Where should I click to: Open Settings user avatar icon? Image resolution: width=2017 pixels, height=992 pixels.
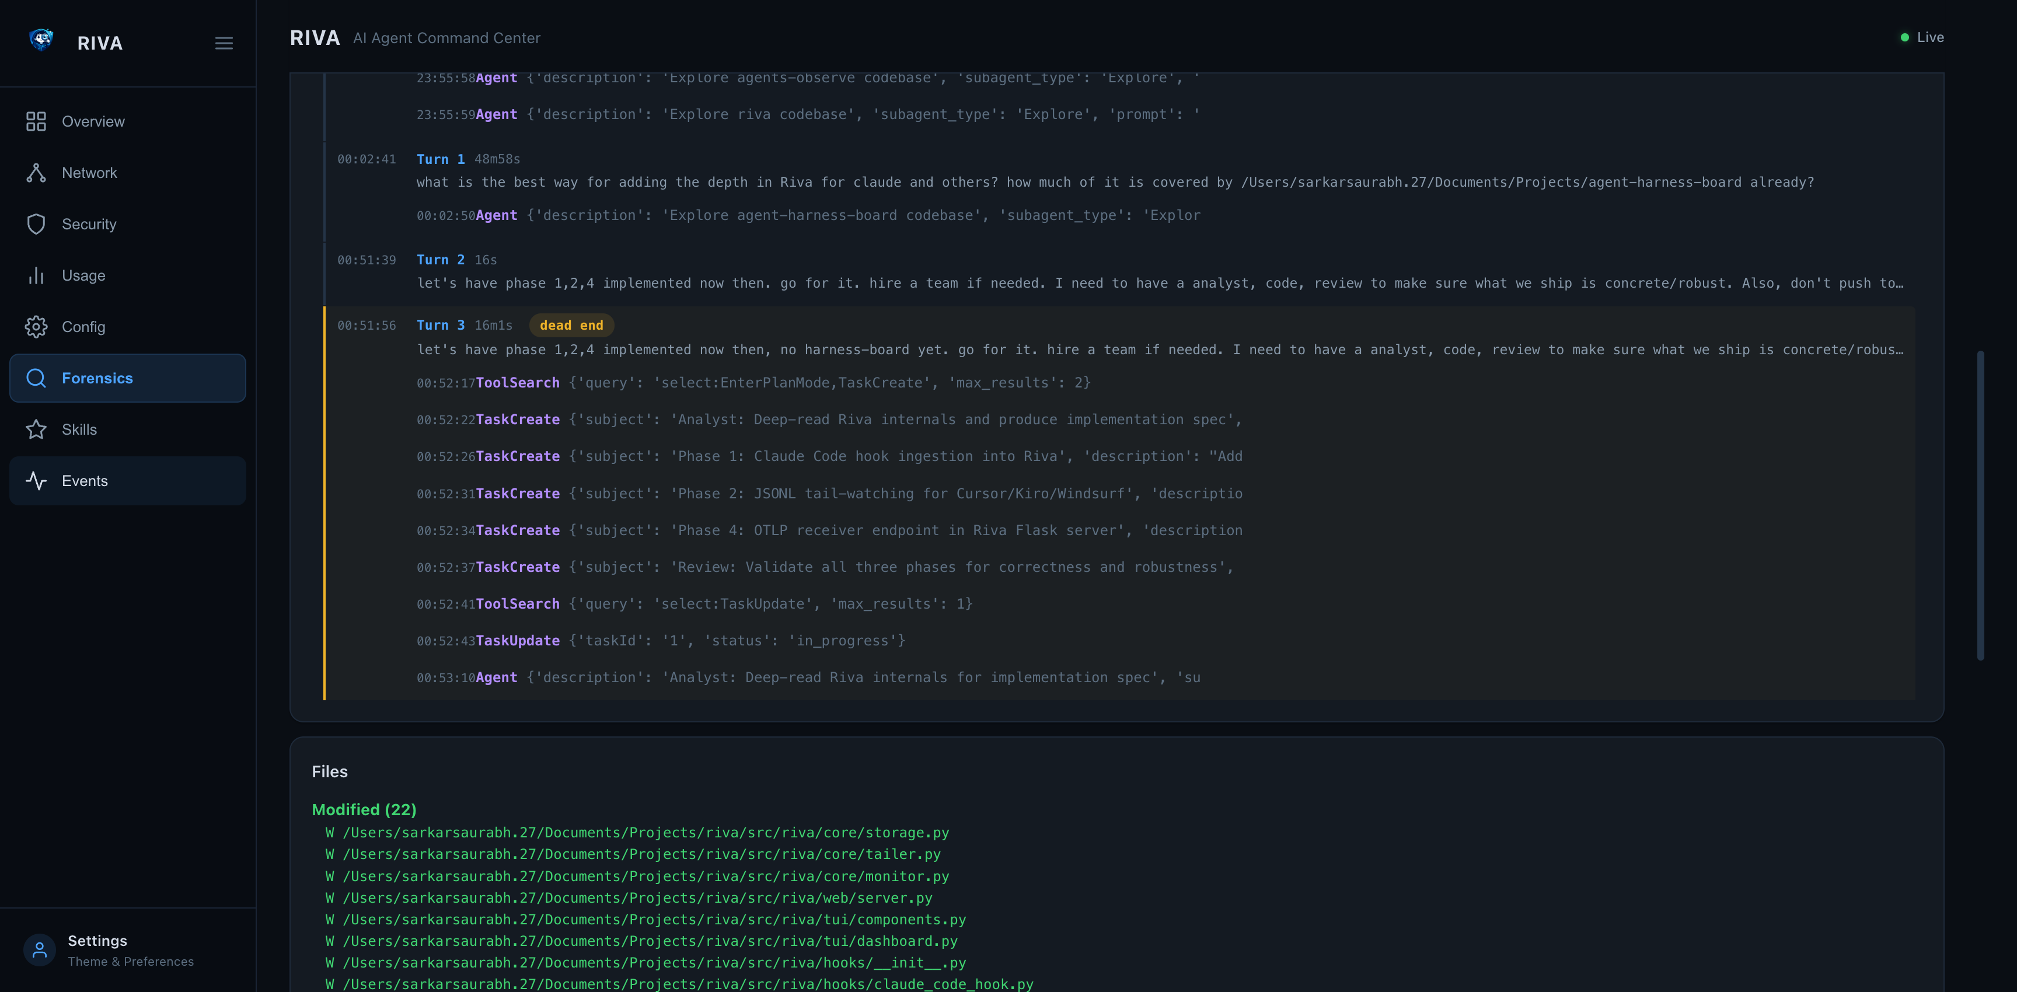point(39,950)
